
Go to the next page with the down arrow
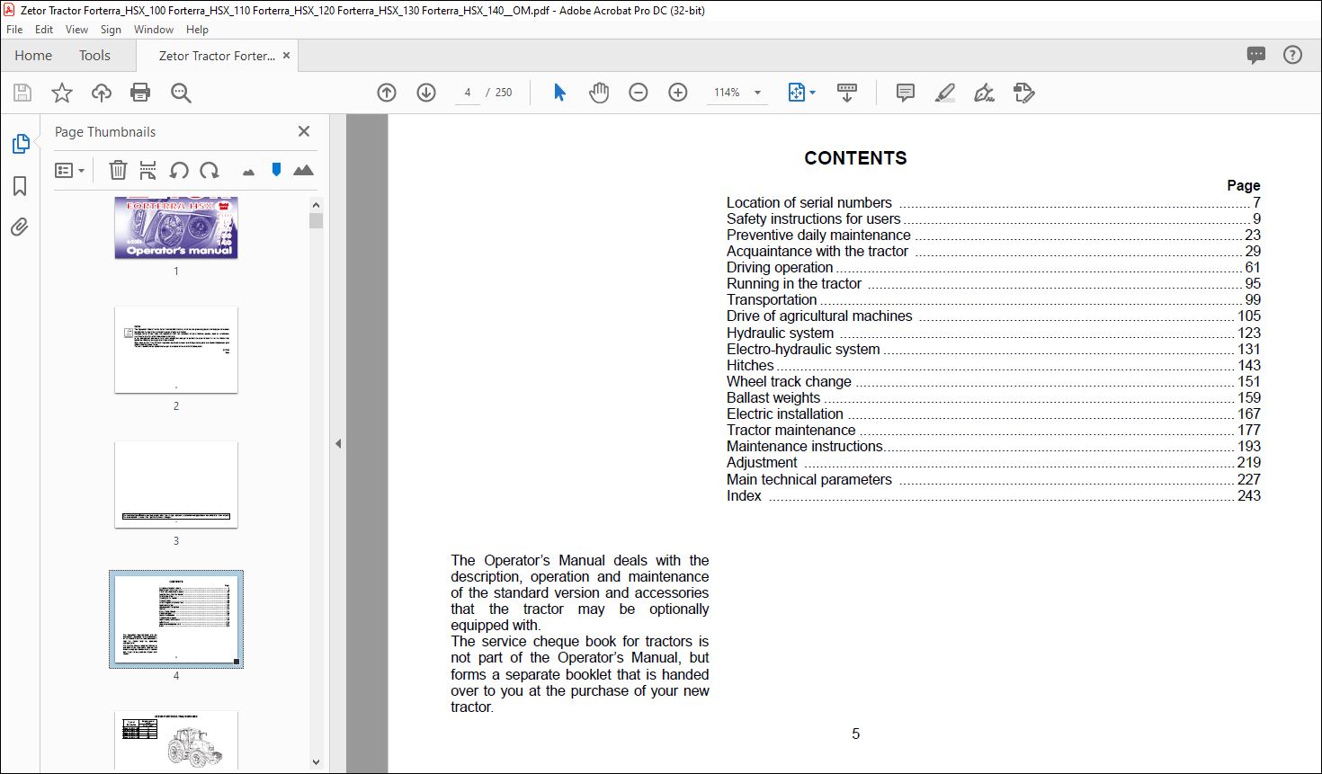click(x=426, y=93)
